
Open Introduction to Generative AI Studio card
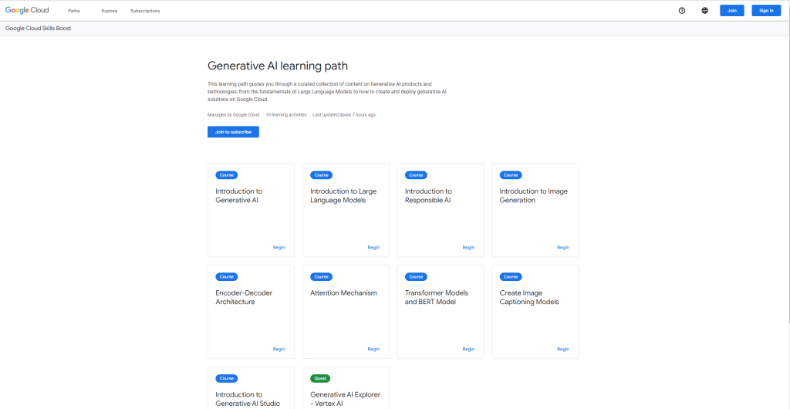pyautogui.click(x=251, y=388)
